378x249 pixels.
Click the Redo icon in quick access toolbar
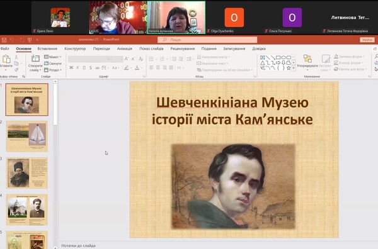[22, 40]
